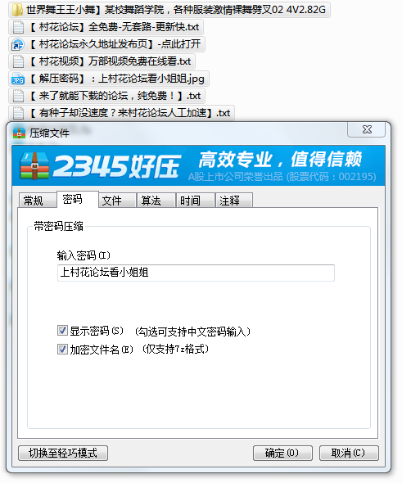Click the JPG icon for 解压密码 file
The image size is (402, 483).
(18, 79)
